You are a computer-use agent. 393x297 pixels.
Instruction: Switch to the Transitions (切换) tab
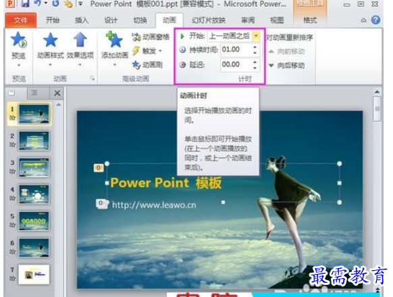140,20
